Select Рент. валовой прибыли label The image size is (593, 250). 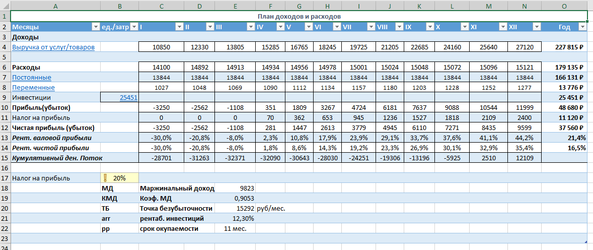[x=55, y=137]
